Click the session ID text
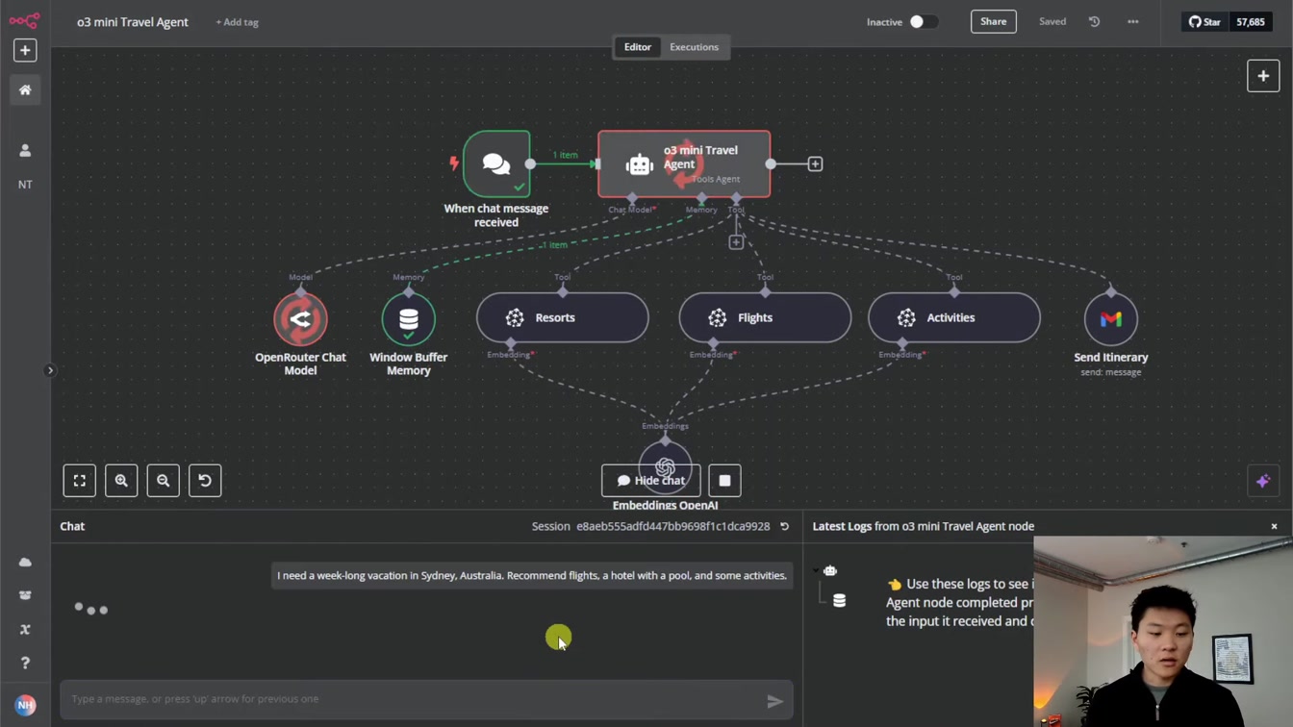This screenshot has height=727, width=1293. [672, 527]
